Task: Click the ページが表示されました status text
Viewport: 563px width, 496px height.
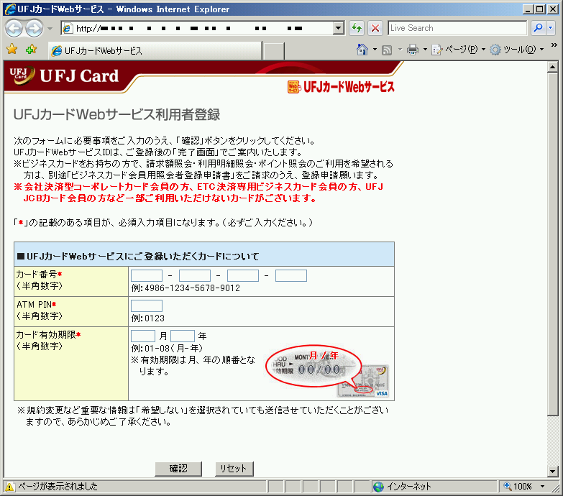Action: click(58, 487)
